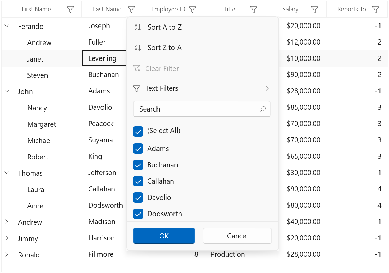389x273 pixels.
Task: Select the $85,000.00 salary cell
Action: click(x=303, y=107)
